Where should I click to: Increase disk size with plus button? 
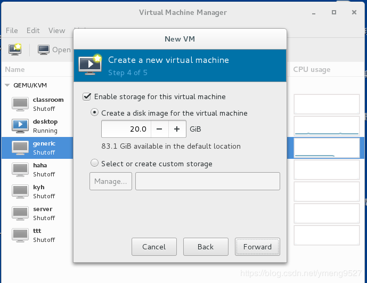tap(177, 129)
